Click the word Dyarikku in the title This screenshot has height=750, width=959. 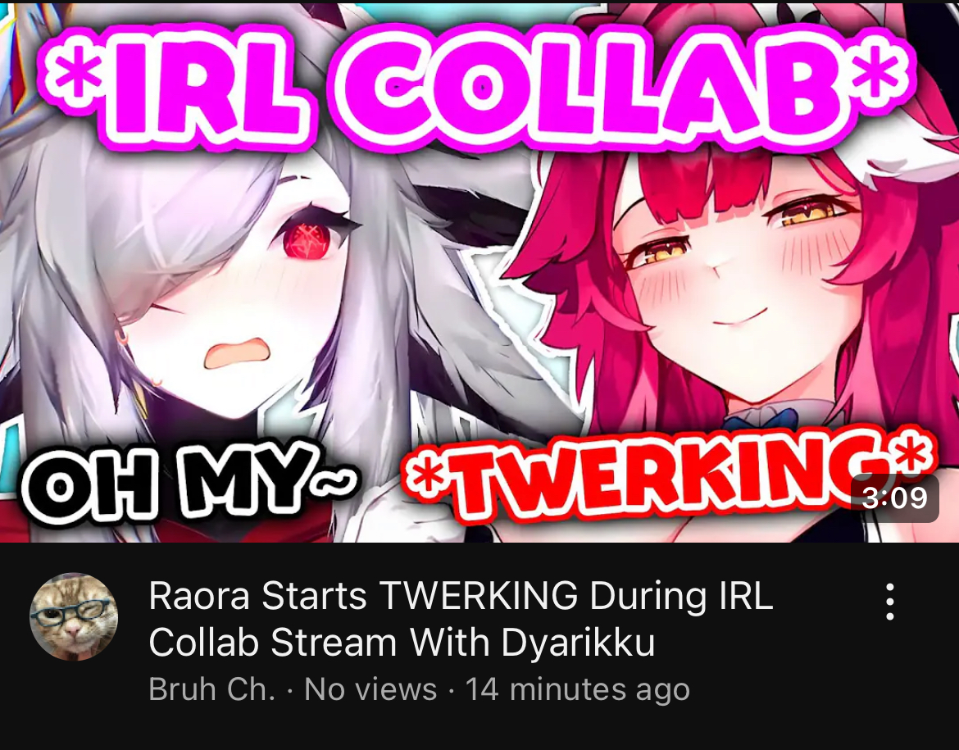578,643
